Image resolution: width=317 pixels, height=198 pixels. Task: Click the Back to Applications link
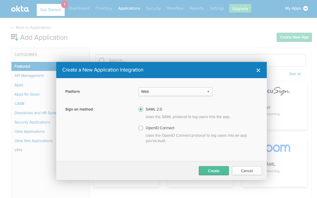tap(31, 27)
